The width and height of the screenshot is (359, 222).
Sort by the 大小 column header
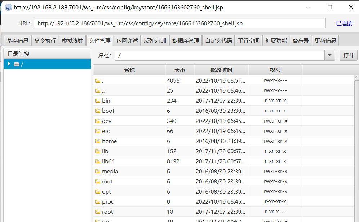click(x=180, y=70)
